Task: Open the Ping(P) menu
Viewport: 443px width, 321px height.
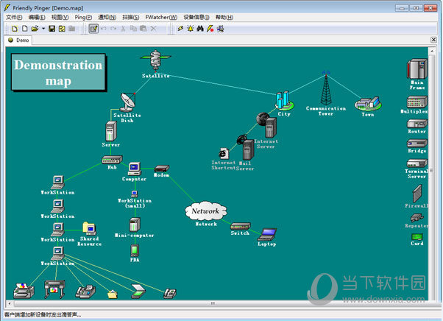Action: point(82,17)
